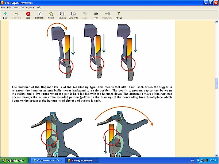Click the lower-right trigger mechanism drawing

click(x=124, y=131)
